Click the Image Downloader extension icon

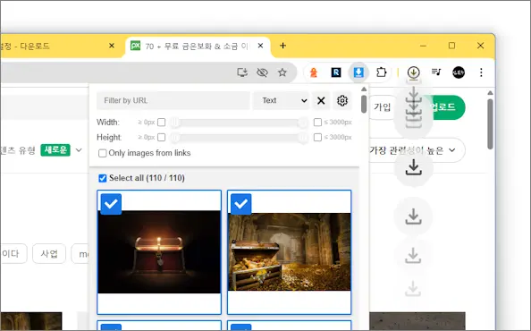point(358,72)
